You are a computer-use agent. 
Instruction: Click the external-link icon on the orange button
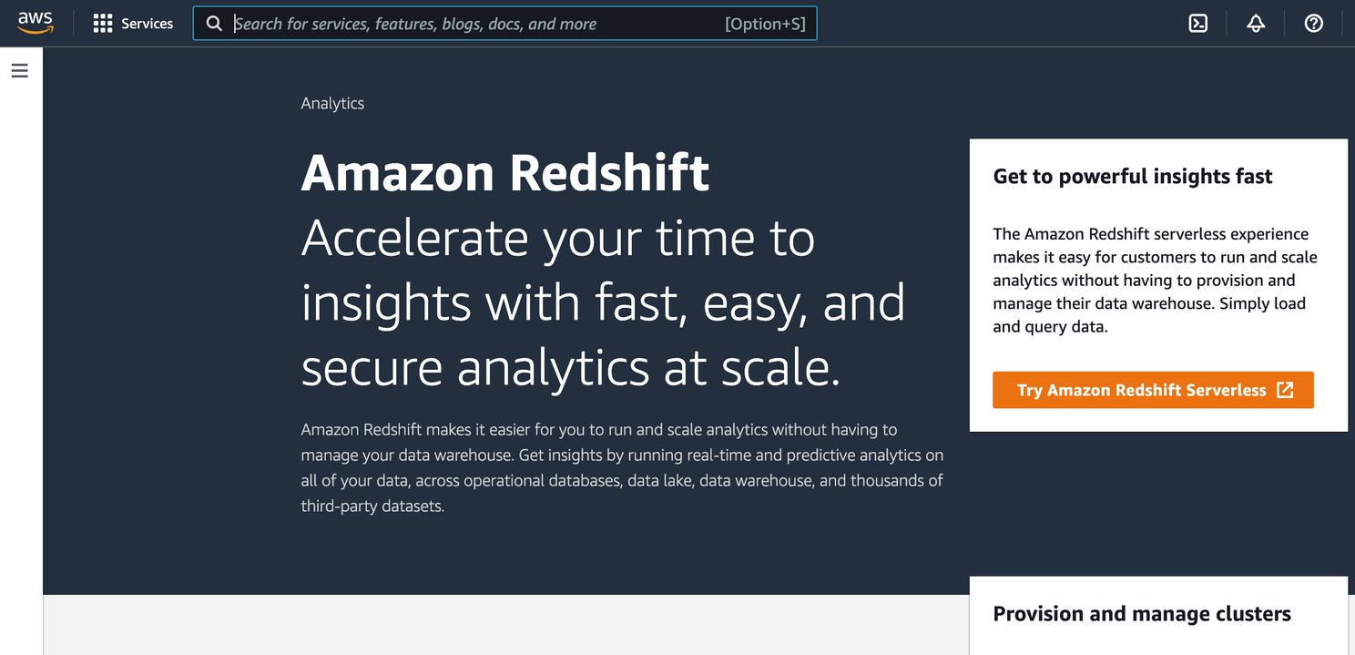pos(1285,389)
